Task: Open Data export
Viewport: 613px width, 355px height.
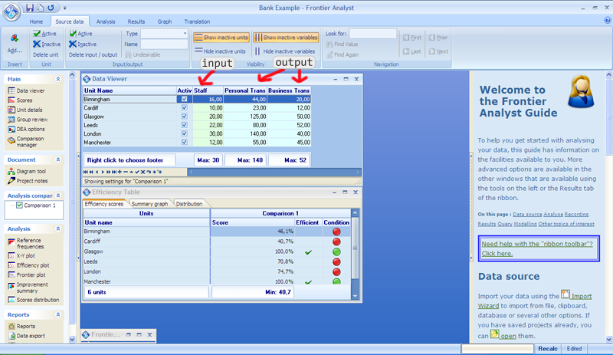Action: (26, 336)
